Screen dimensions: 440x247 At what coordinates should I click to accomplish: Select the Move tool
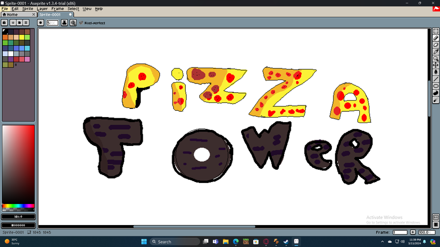click(x=436, y=65)
